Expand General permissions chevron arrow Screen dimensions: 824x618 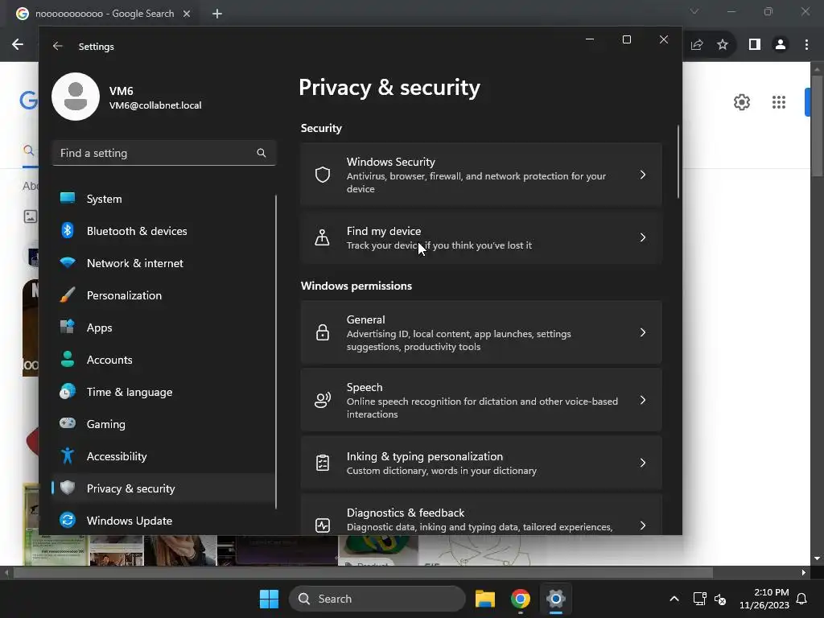tap(643, 332)
